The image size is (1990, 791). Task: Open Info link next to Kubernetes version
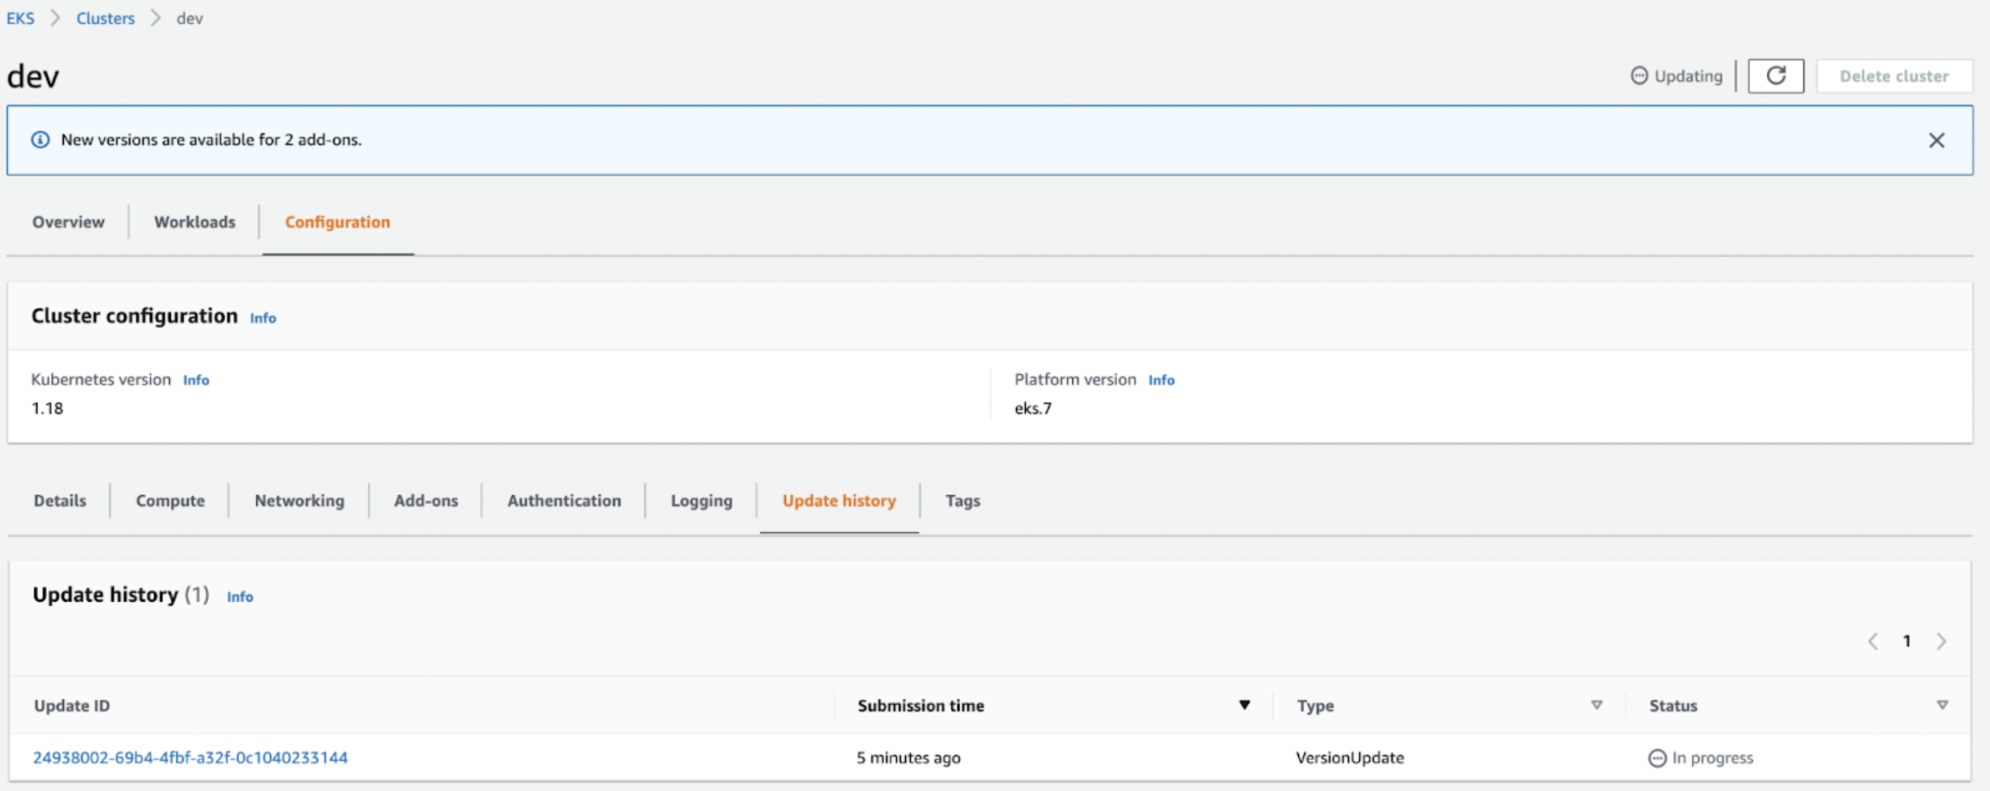[x=196, y=379]
